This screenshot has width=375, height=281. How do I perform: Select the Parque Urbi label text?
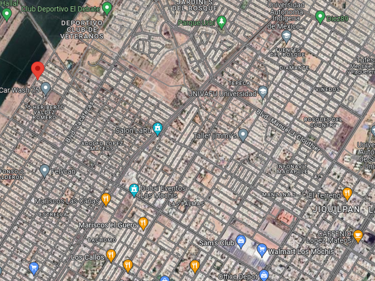(x=196, y=23)
